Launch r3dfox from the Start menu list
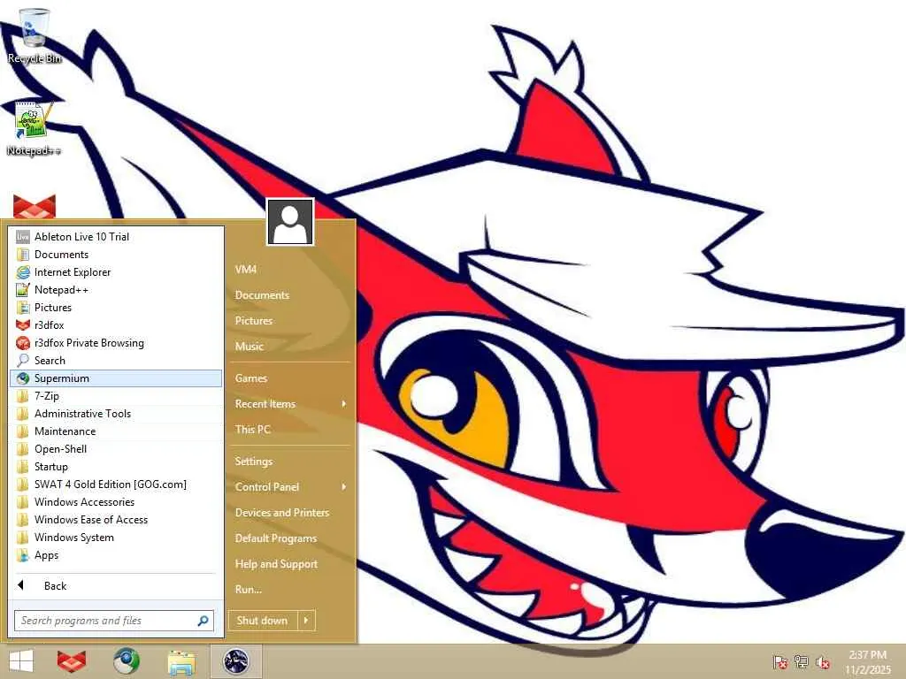 pyautogui.click(x=116, y=325)
